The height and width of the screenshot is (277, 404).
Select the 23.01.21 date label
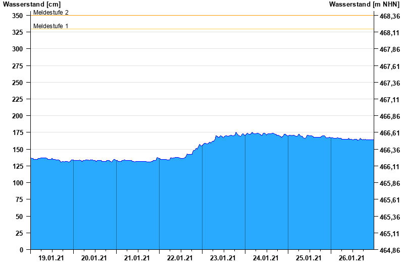[223, 258]
